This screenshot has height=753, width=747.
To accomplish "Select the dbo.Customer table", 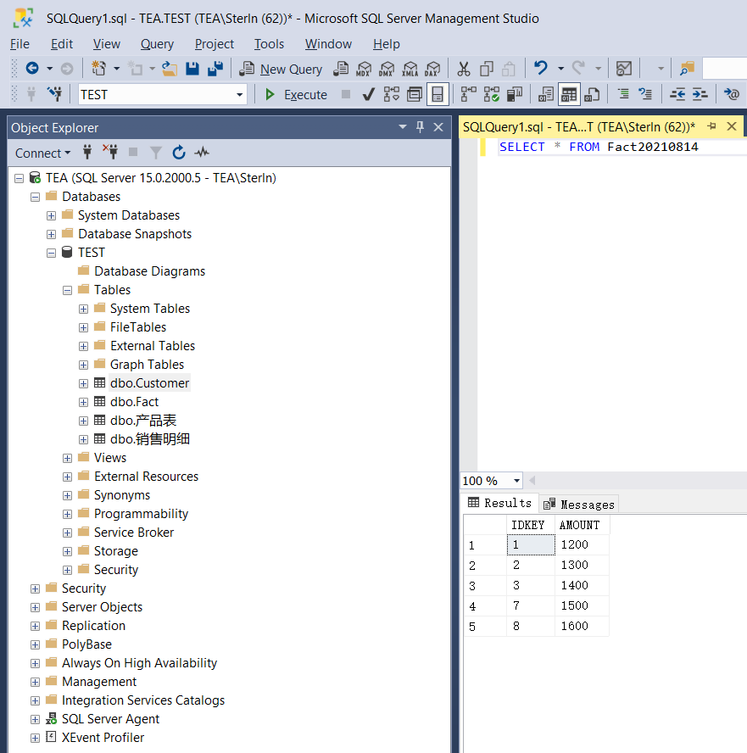I will [149, 383].
